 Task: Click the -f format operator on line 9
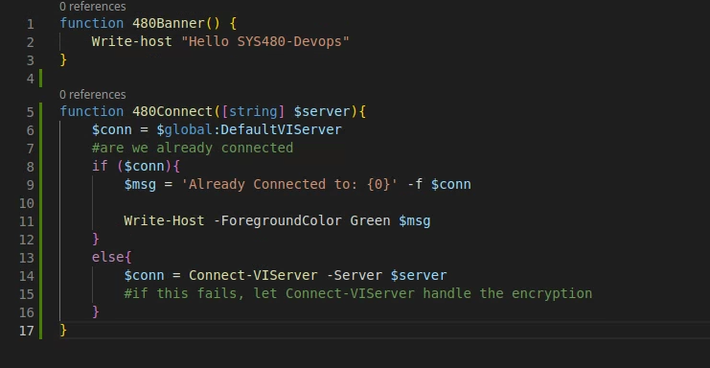pyautogui.click(x=415, y=184)
